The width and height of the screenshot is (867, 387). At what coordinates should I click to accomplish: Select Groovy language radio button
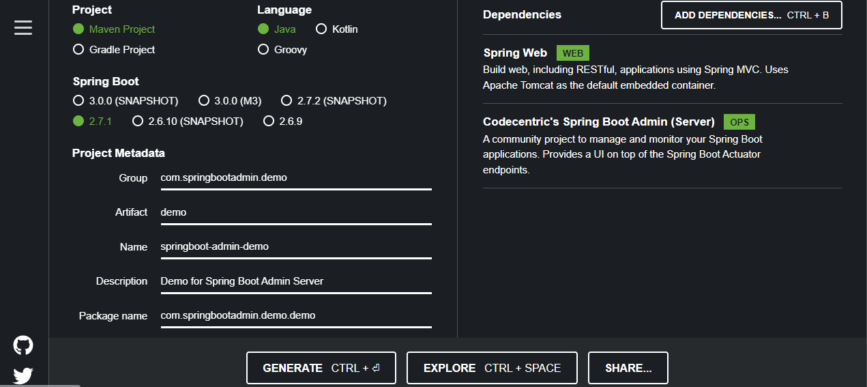point(263,50)
